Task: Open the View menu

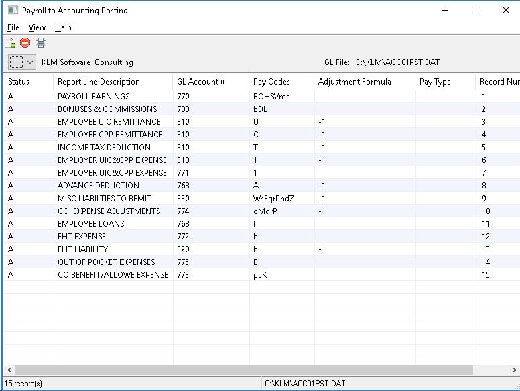Action: [37, 27]
